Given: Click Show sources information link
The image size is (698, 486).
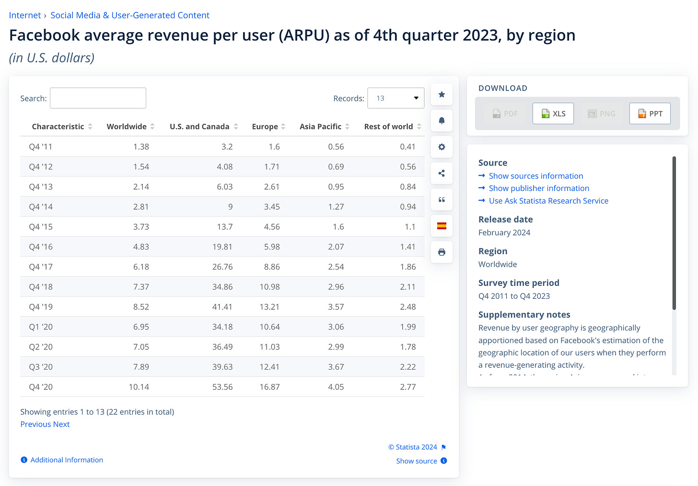Looking at the screenshot, I should (x=536, y=176).
